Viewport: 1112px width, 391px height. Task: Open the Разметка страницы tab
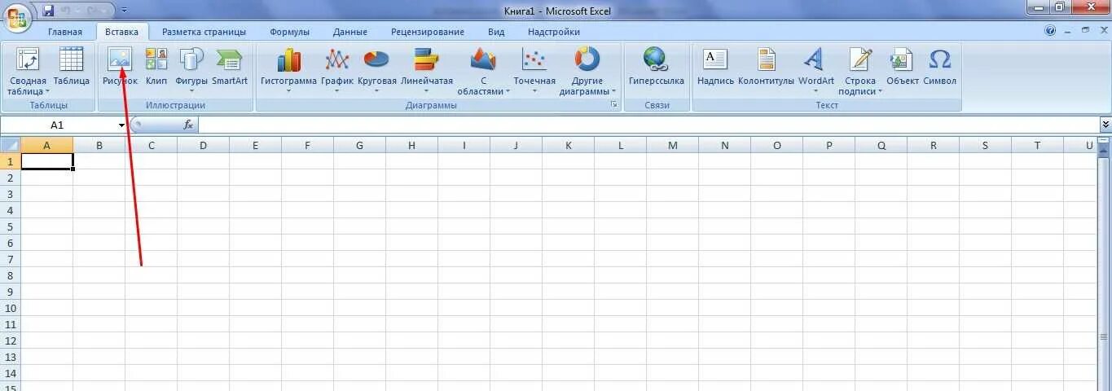pyautogui.click(x=204, y=32)
